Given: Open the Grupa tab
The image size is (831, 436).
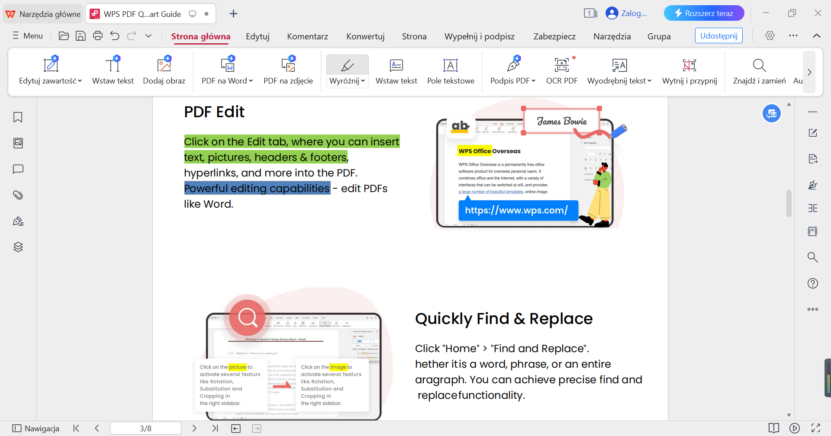Looking at the screenshot, I should (659, 36).
